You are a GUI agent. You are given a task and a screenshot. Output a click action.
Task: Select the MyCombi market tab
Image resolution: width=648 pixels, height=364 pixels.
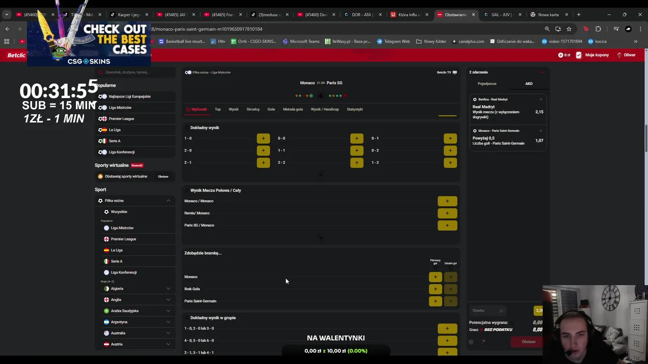click(196, 109)
